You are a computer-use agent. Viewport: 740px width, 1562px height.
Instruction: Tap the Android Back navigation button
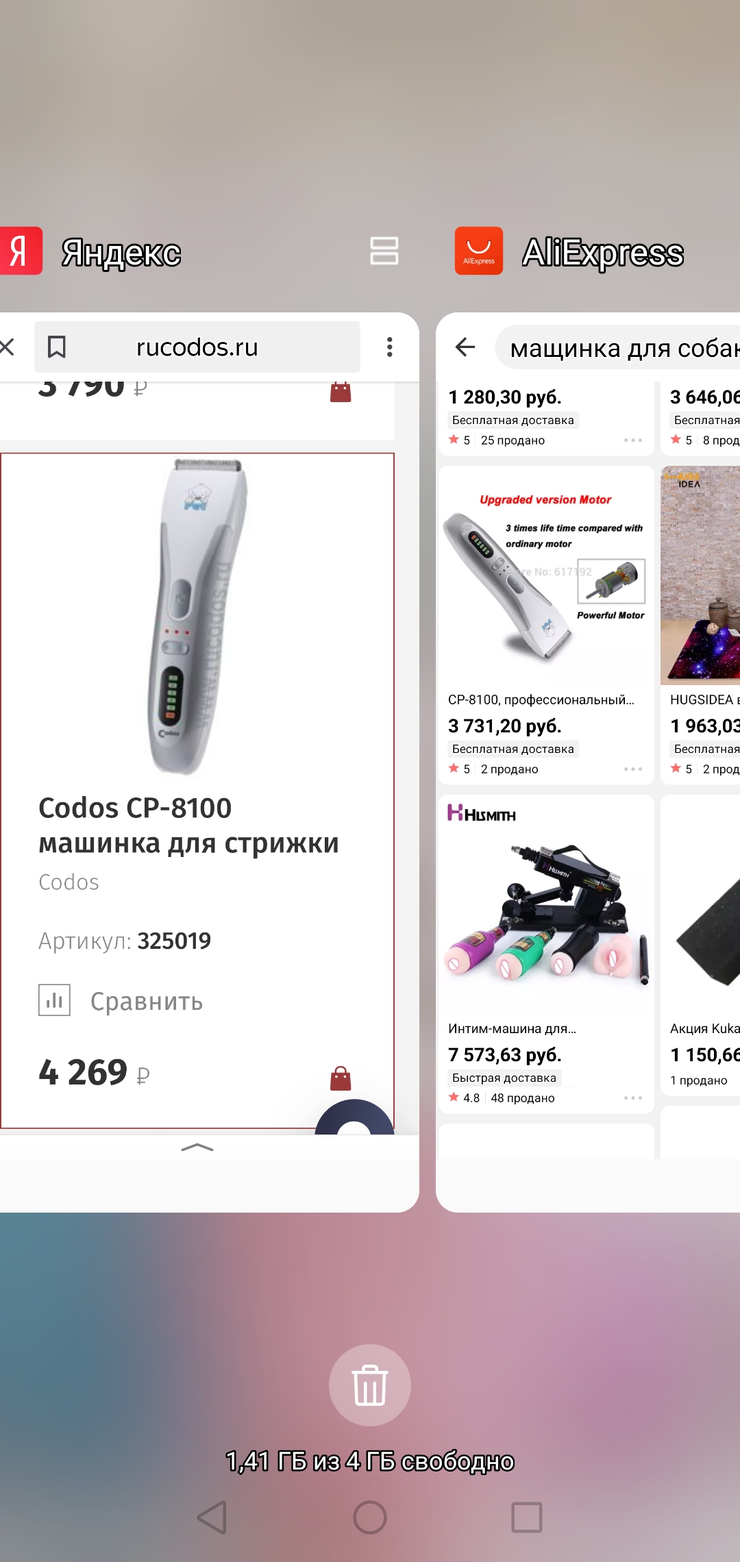(x=212, y=1517)
